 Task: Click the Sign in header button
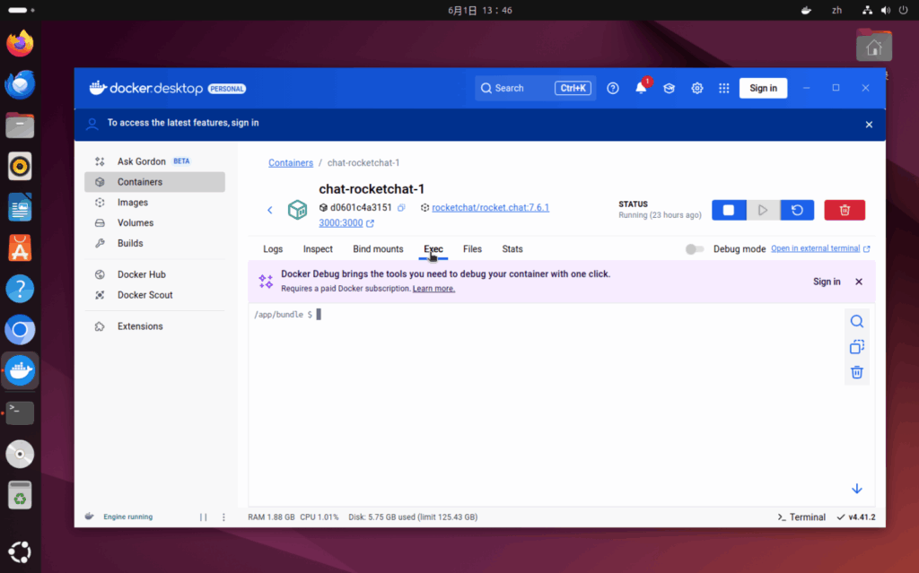click(x=763, y=88)
